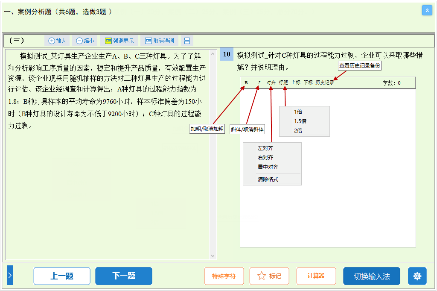Enable 强调显示 highlight tool
Image resolution: width=437 pixels, height=291 pixels.
click(119, 41)
